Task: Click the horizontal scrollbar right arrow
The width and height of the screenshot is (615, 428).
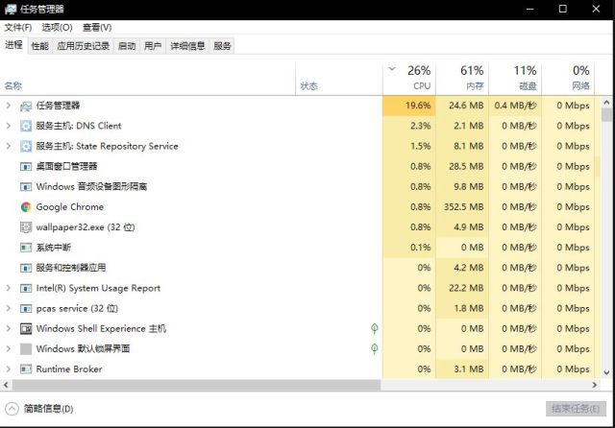Action: 595,385
